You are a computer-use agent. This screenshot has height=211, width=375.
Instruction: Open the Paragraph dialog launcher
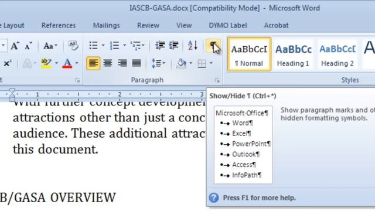(217, 80)
